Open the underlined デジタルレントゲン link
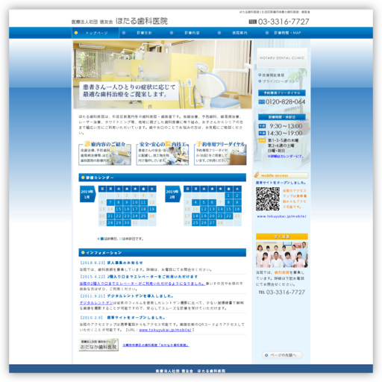This screenshot has height=382, width=382. [96, 303]
